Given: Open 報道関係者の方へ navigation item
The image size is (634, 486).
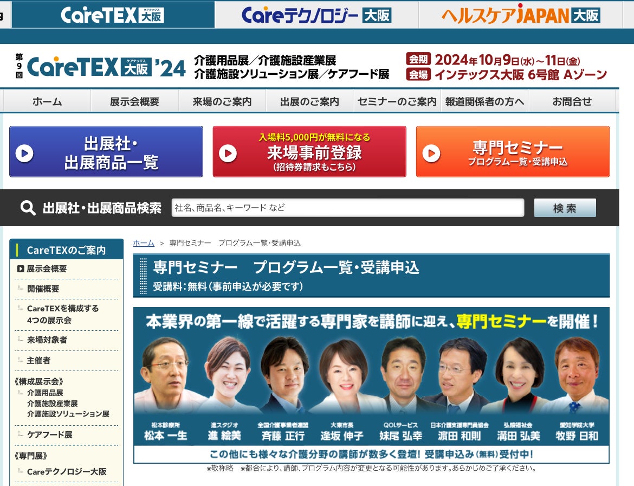Looking at the screenshot, I should click(484, 101).
